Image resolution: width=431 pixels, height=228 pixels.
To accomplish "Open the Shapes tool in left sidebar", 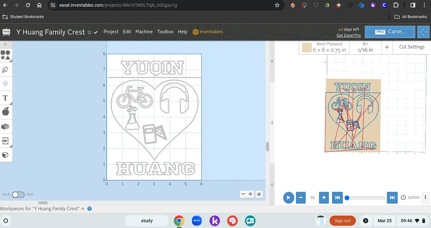I will click(5, 55).
